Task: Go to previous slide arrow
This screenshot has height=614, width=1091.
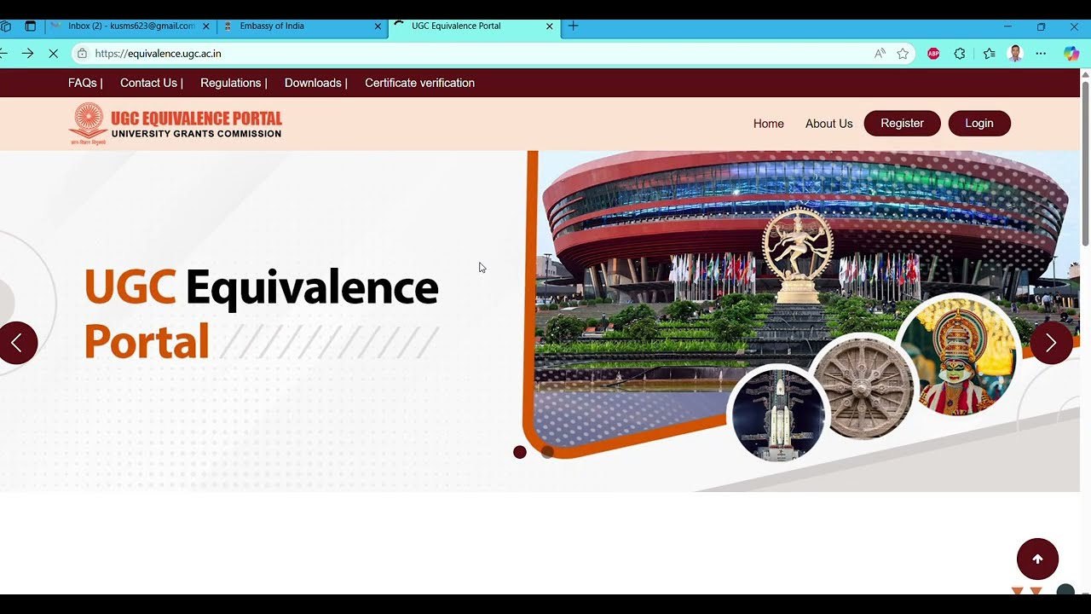Action: point(17,343)
